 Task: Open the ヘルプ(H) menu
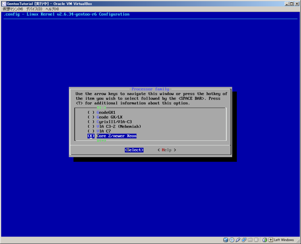coord(52,9)
